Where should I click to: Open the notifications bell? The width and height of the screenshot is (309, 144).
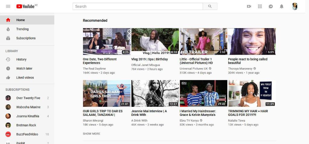282,6
